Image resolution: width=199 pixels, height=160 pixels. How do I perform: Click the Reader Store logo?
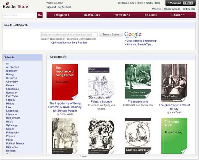pos(15,6)
